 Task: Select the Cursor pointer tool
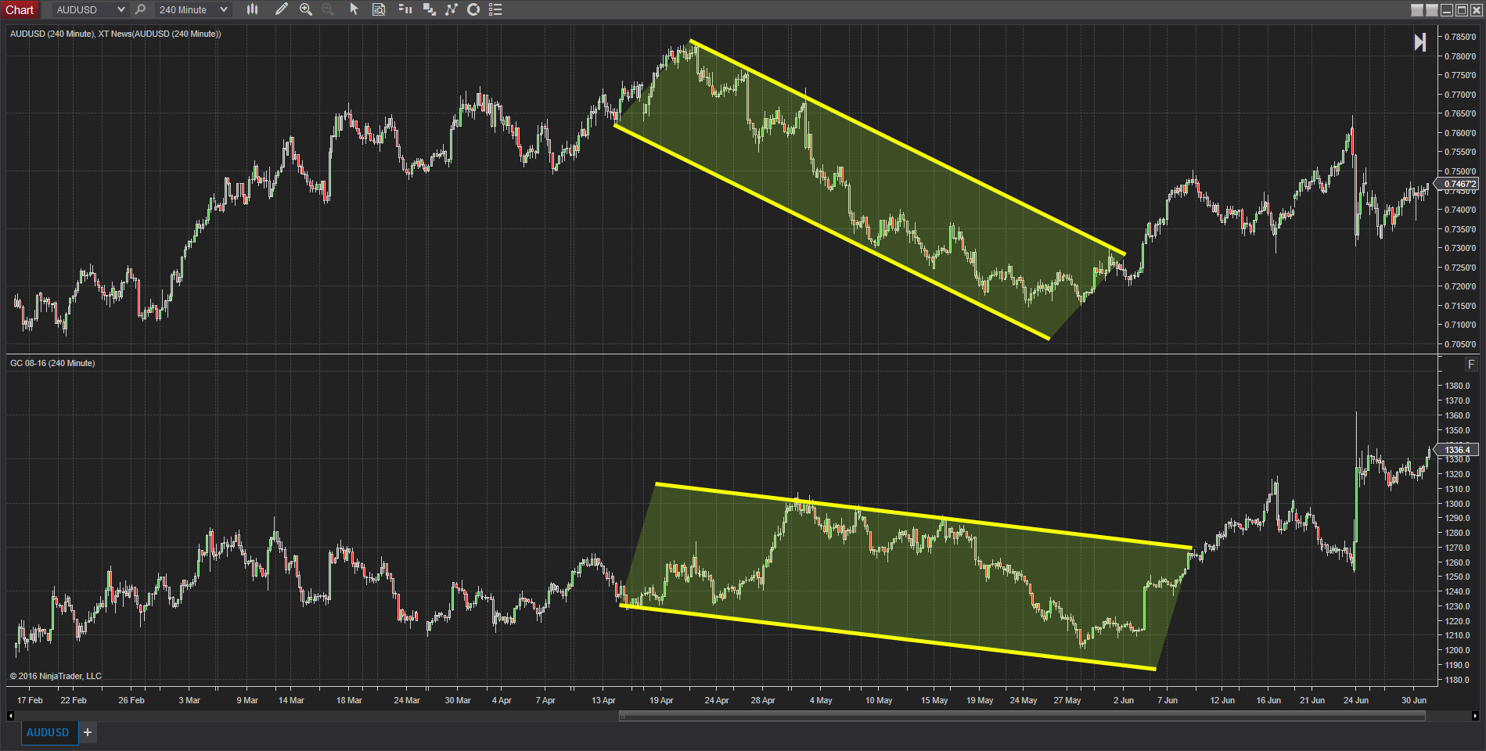coord(354,9)
